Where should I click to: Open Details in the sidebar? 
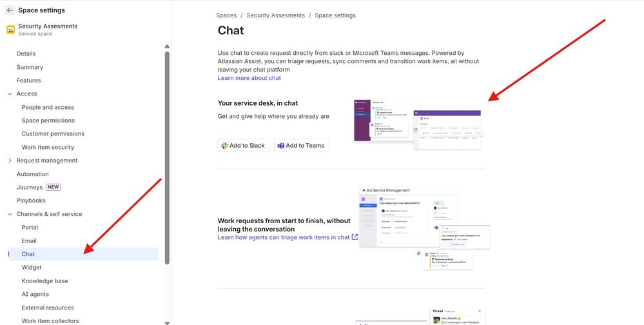(26, 54)
